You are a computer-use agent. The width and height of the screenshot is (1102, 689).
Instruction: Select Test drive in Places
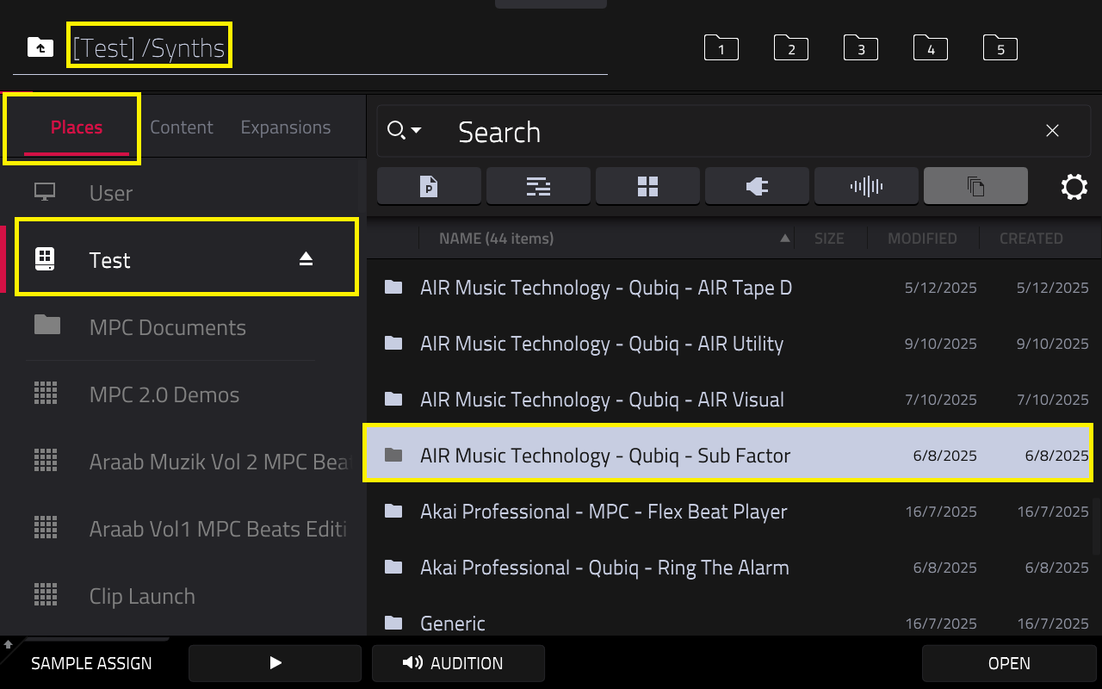pos(183,259)
